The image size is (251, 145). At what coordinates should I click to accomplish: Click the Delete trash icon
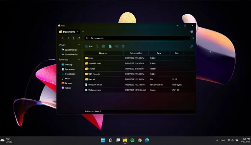tap(123, 46)
